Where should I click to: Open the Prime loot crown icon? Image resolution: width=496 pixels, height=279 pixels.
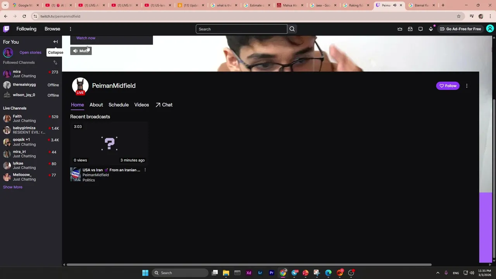[x=400, y=29]
